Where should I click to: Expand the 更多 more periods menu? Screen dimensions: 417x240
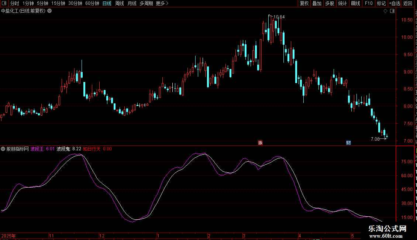(x=162, y=3)
